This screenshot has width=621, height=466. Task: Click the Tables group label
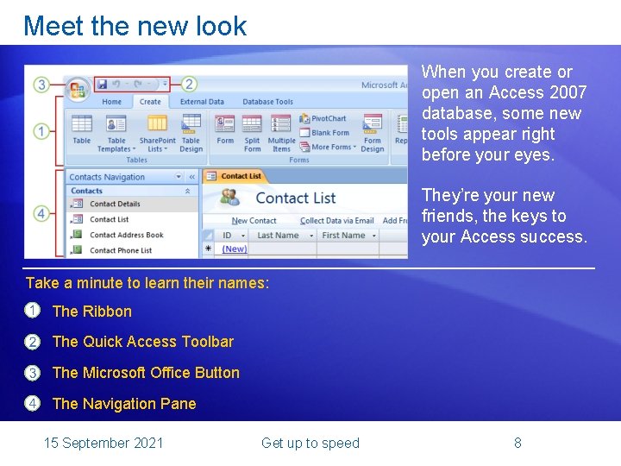tap(136, 161)
